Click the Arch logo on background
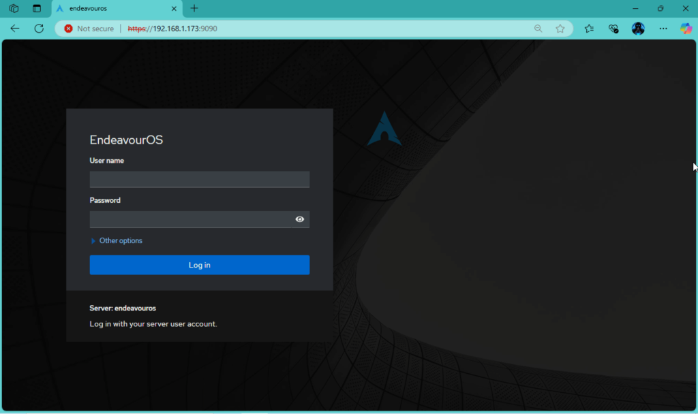Screen dimensions: 698x414 [384, 129]
